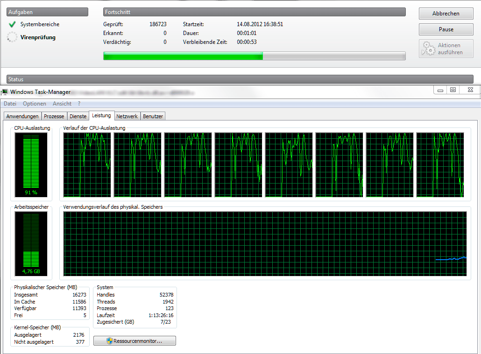The image size is (481, 354).
Task: Open the Ansicht menu
Action: (62, 104)
